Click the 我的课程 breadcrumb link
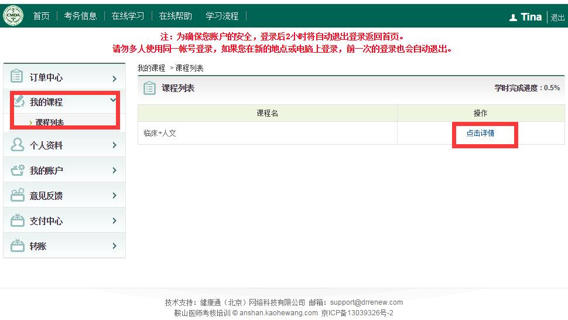This screenshot has height=320, width=568. tap(151, 68)
